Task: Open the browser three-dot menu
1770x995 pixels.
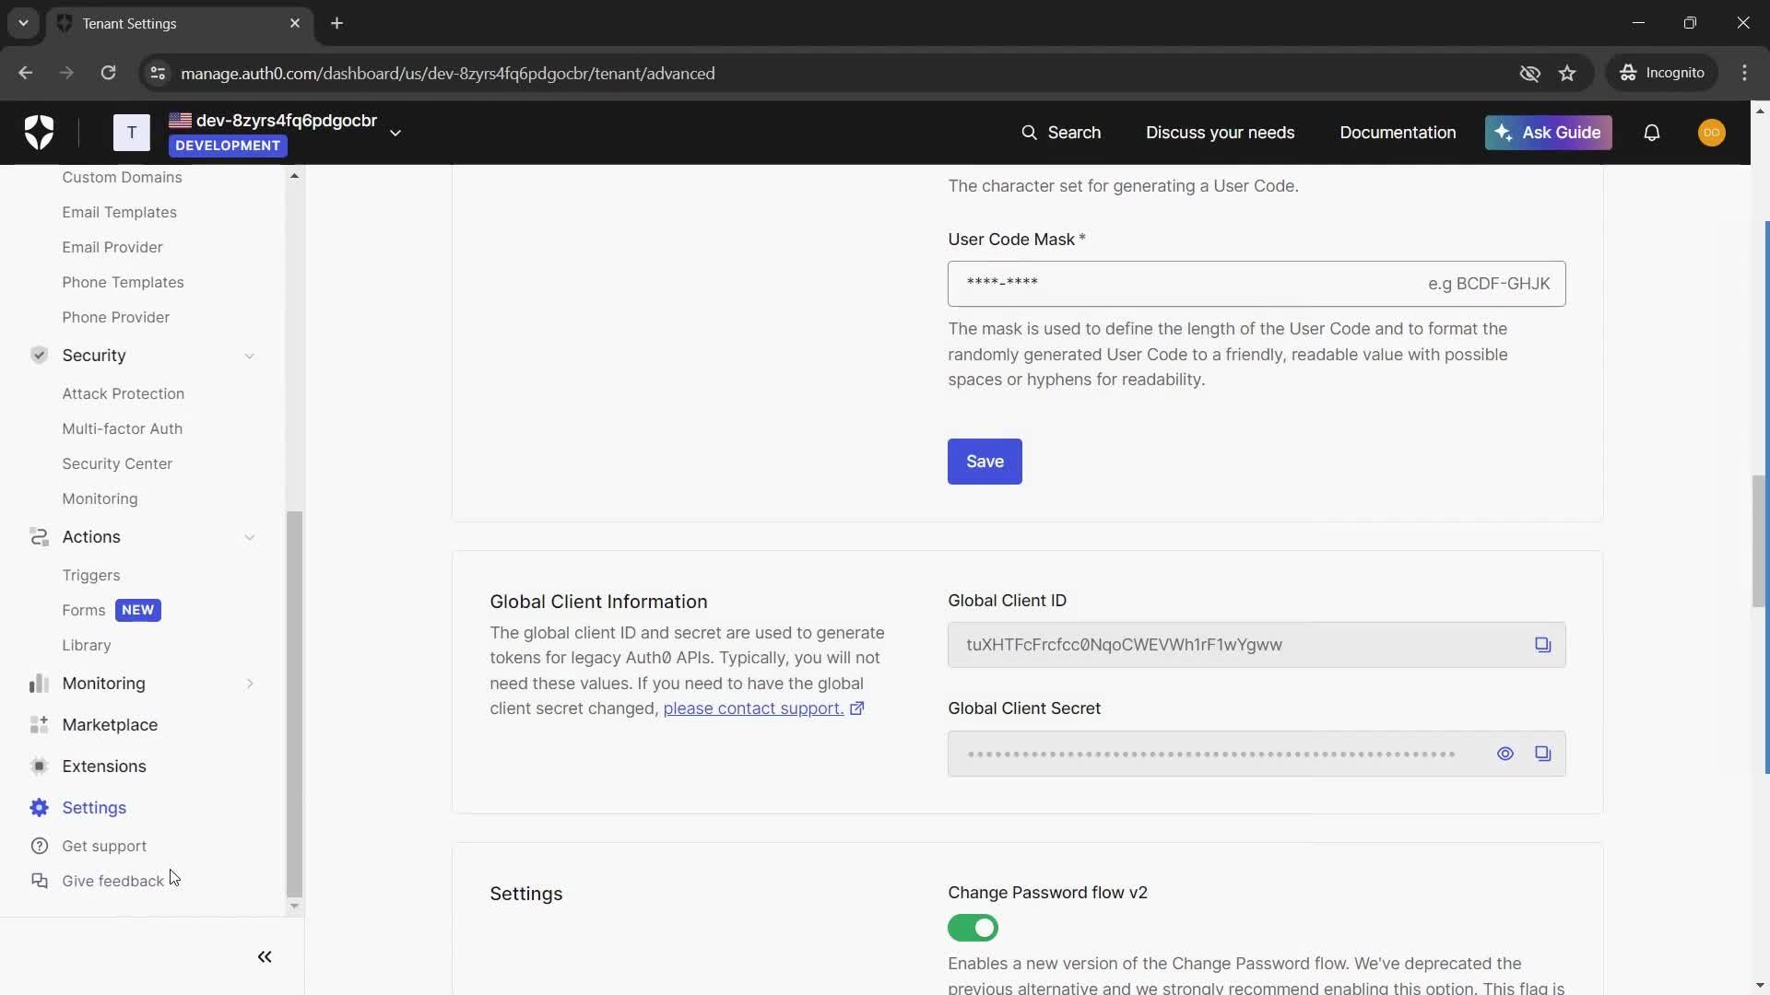Action: coord(1744,73)
